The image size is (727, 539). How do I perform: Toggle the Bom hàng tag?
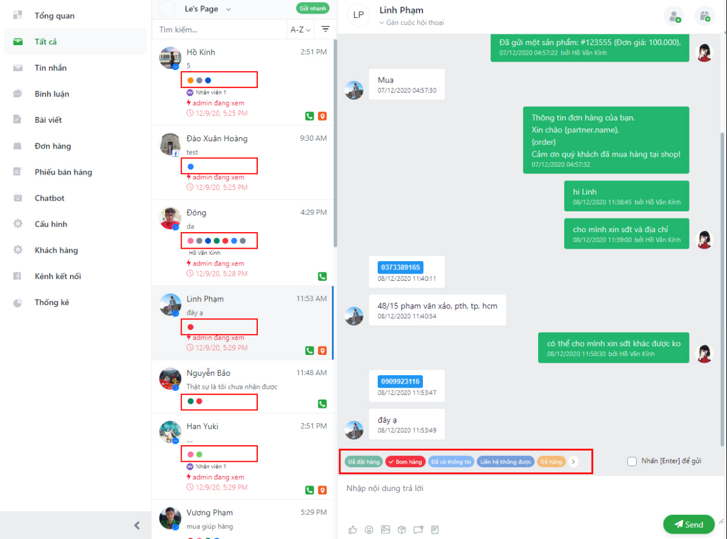click(x=405, y=462)
